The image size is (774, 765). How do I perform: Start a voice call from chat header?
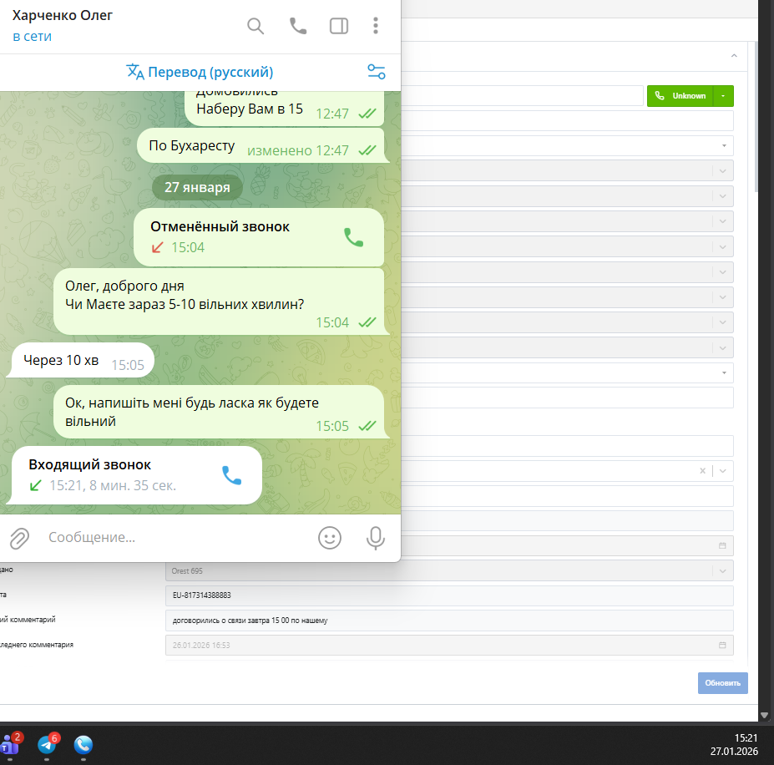pos(297,26)
